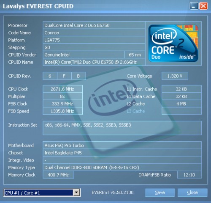This screenshot has height=203, width=211.
Task: Click the Asus P5Q Pro Turbo motherboard value
Action: coord(122,145)
